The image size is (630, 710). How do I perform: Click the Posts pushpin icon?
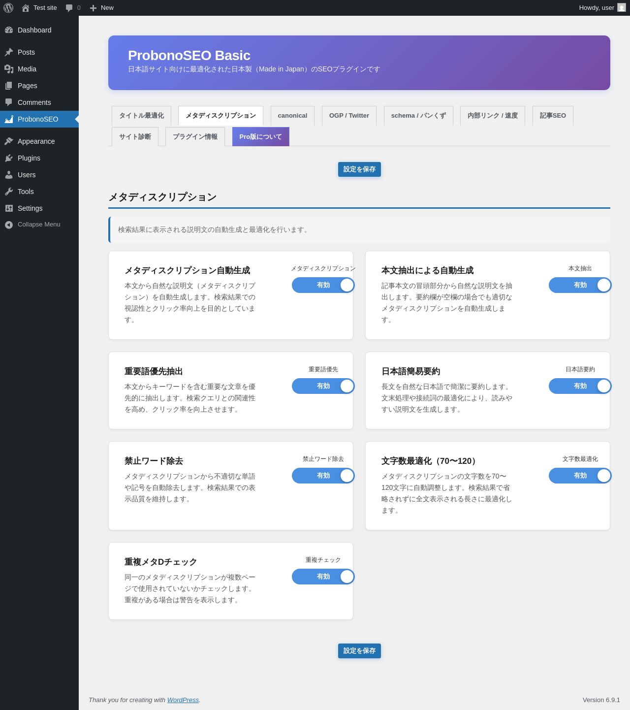tap(9, 52)
